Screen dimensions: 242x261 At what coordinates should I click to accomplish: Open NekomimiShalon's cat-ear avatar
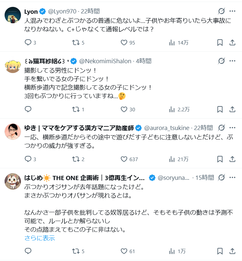(13, 65)
